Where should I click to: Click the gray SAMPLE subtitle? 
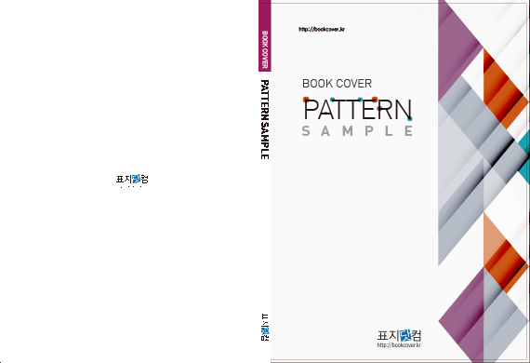(x=357, y=131)
